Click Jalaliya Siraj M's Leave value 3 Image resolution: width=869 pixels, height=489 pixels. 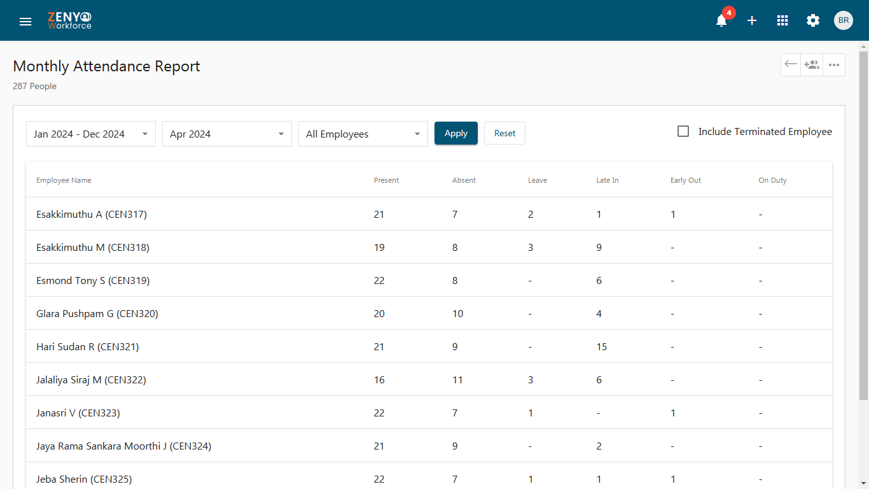pyautogui.click(x=531, y=380)
